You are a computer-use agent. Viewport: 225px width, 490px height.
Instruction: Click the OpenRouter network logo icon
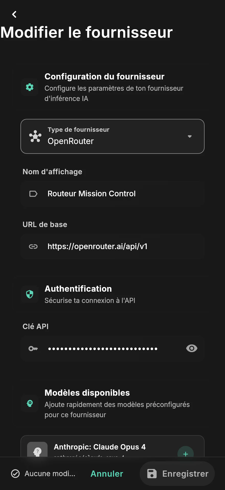[x=35, y=136]
